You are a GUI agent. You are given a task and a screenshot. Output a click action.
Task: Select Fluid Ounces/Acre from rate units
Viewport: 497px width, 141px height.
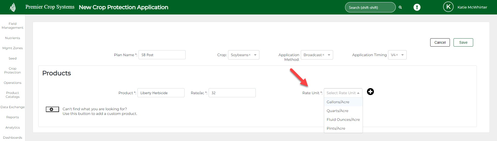click(343, 120)
